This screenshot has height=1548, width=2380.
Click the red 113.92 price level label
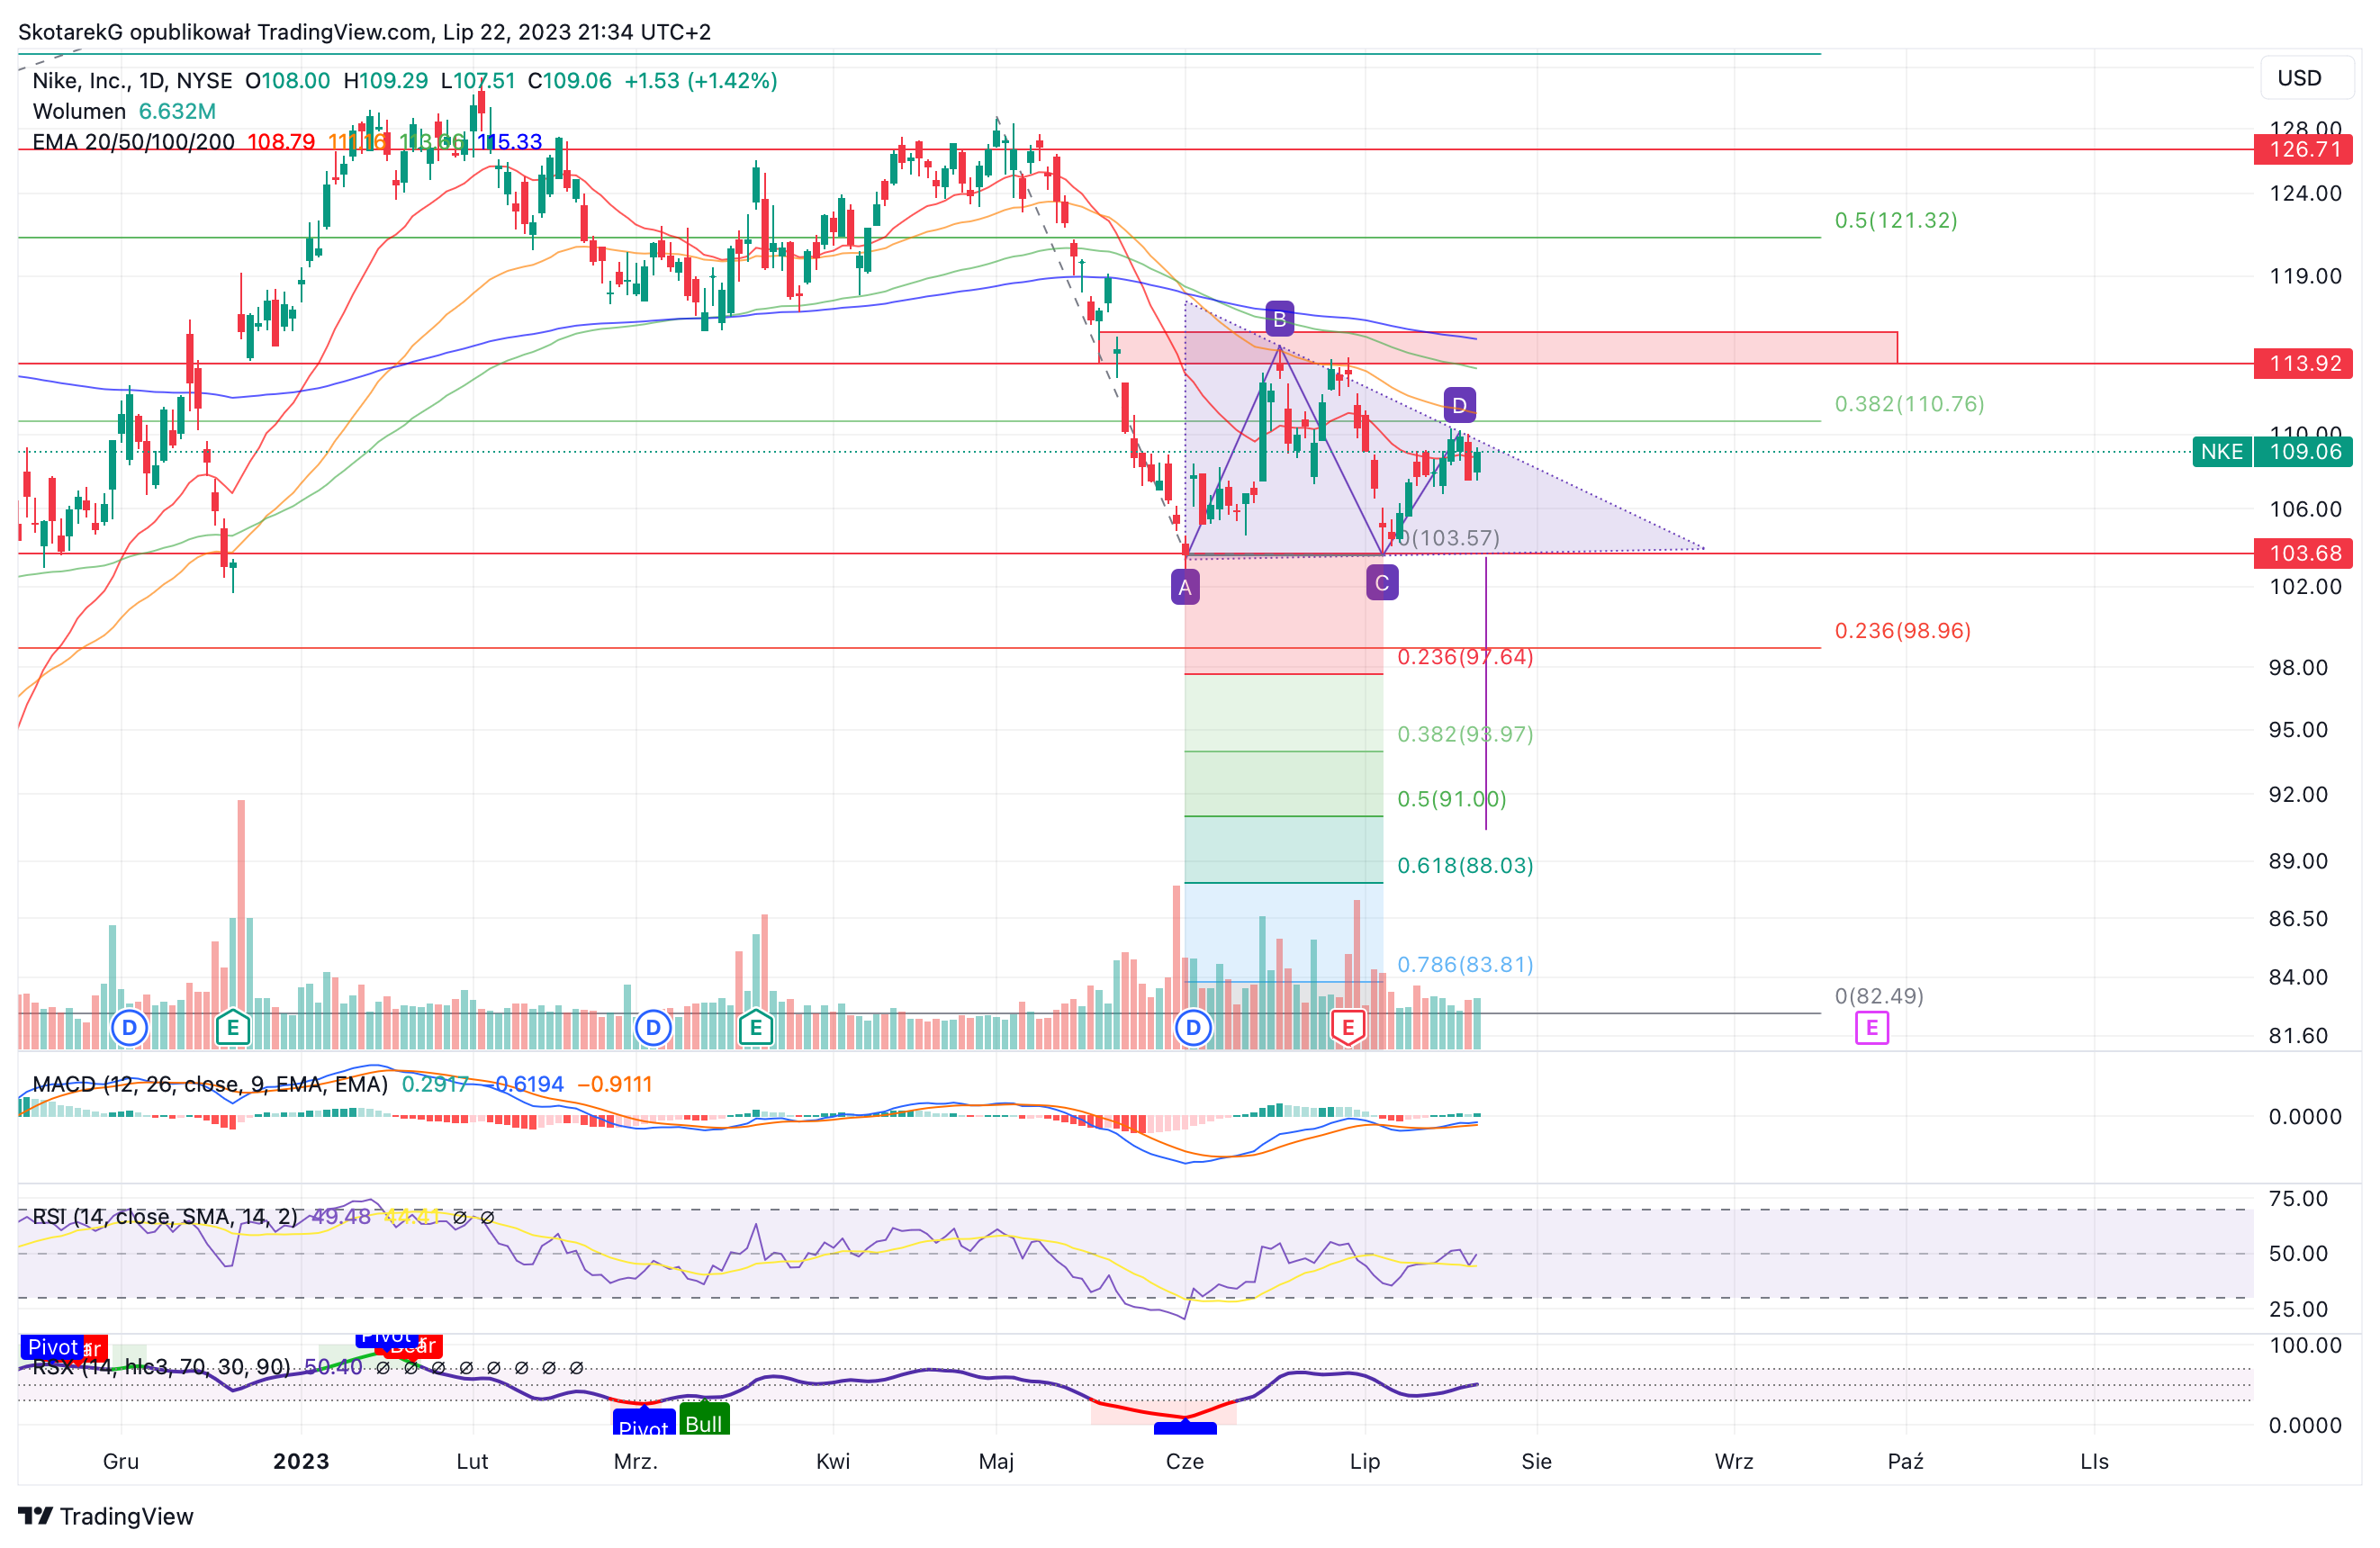click(x=2303, y=363)
